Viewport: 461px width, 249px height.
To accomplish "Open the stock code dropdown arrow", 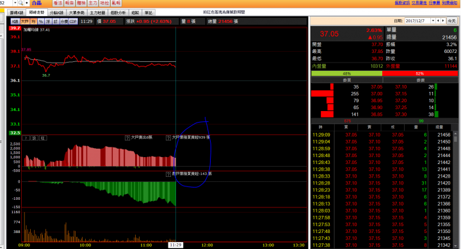I will [x=15, y=3].
